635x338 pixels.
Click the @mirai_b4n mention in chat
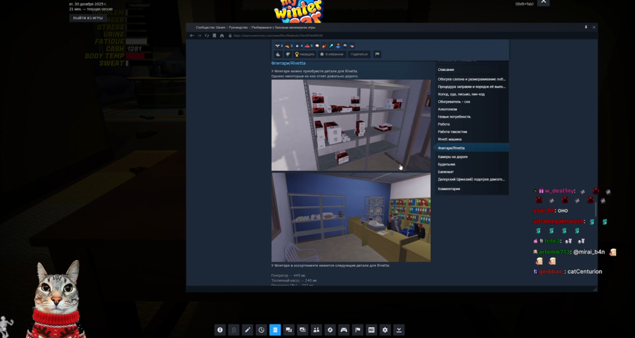pos(589,252)
